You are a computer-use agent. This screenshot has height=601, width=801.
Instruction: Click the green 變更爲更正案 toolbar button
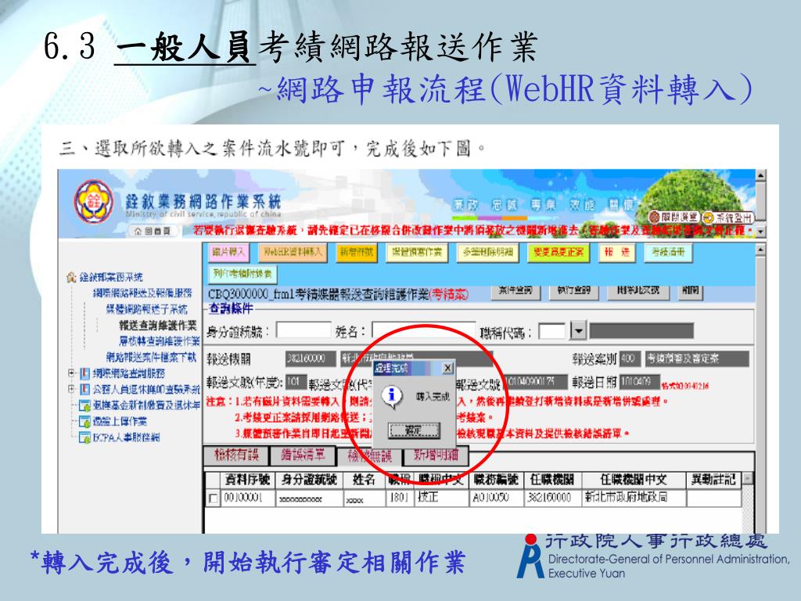click(558, 252)
